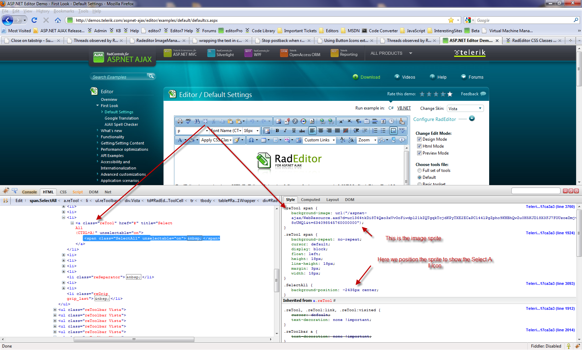The image size is (582, 350).
Task: Center-align text in RadEditor
Action: click(x=321, y=131)
